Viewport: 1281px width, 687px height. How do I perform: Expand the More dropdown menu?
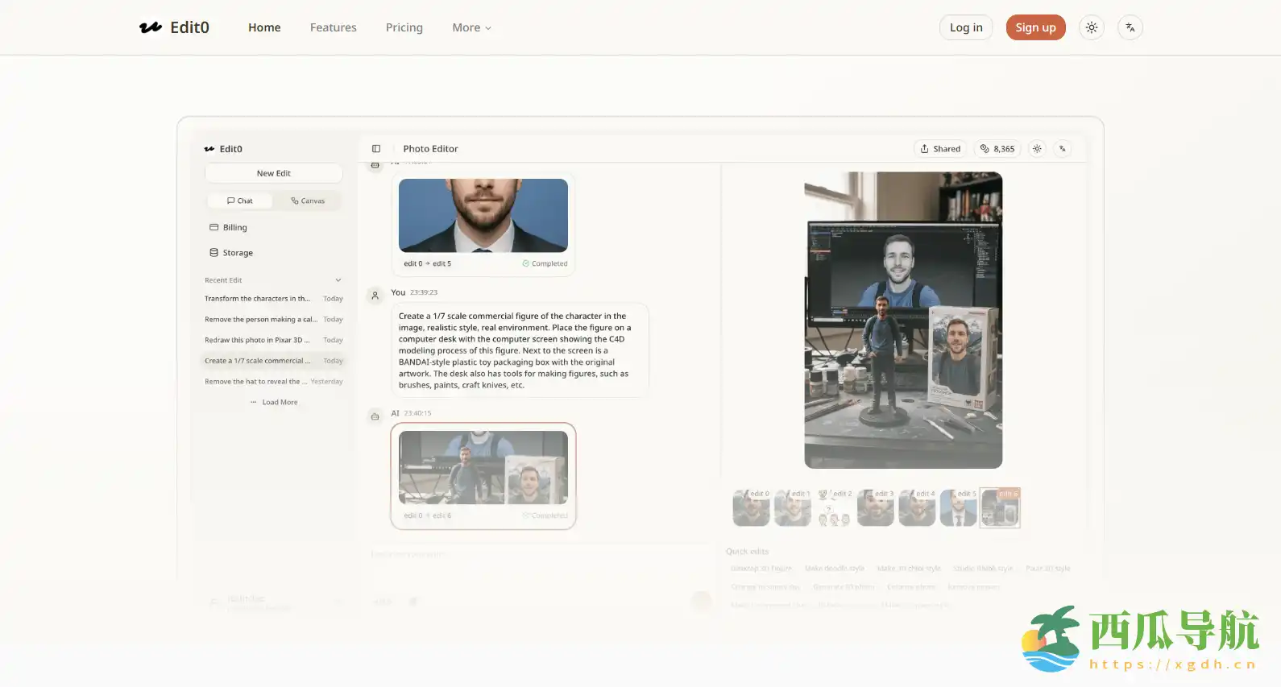tap(471, 27)
